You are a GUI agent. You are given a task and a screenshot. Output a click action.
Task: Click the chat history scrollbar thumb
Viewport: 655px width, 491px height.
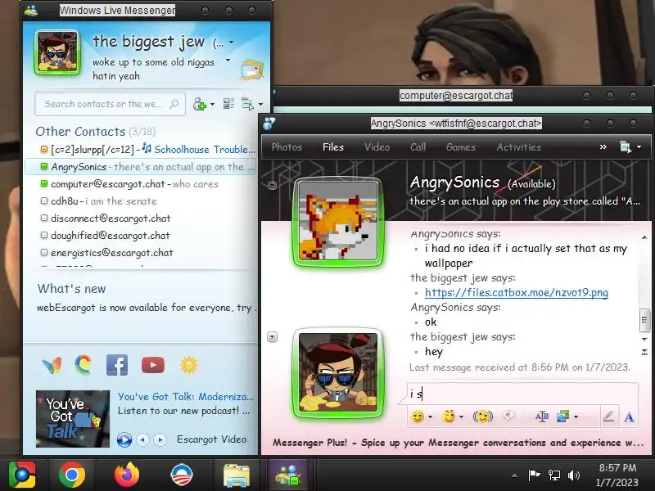(644, 319)
